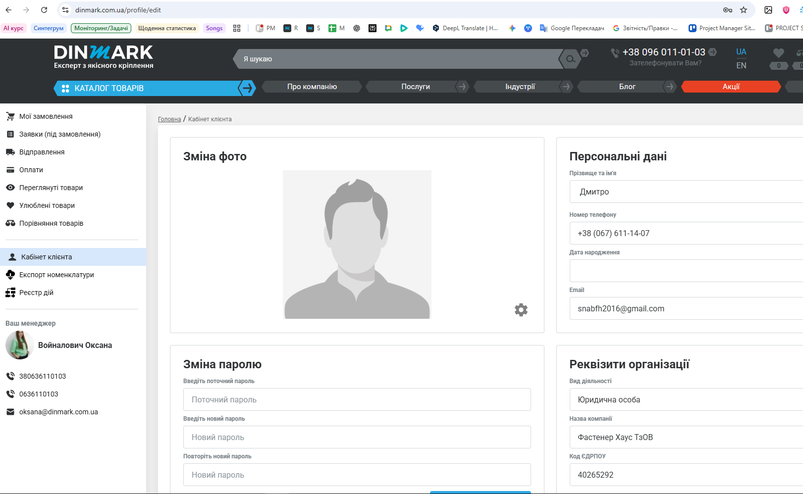Bookmark page with the star icon
The height and width of the screenshot is (494, 803).
tap(743, 10)
